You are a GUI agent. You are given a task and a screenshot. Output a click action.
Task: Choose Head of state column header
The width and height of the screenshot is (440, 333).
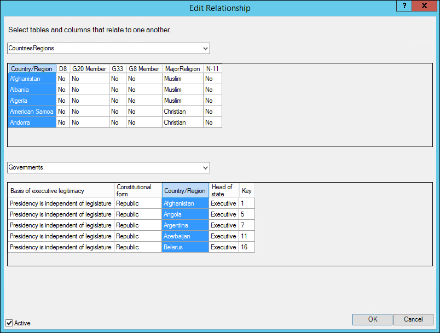[x=223, y=190]
